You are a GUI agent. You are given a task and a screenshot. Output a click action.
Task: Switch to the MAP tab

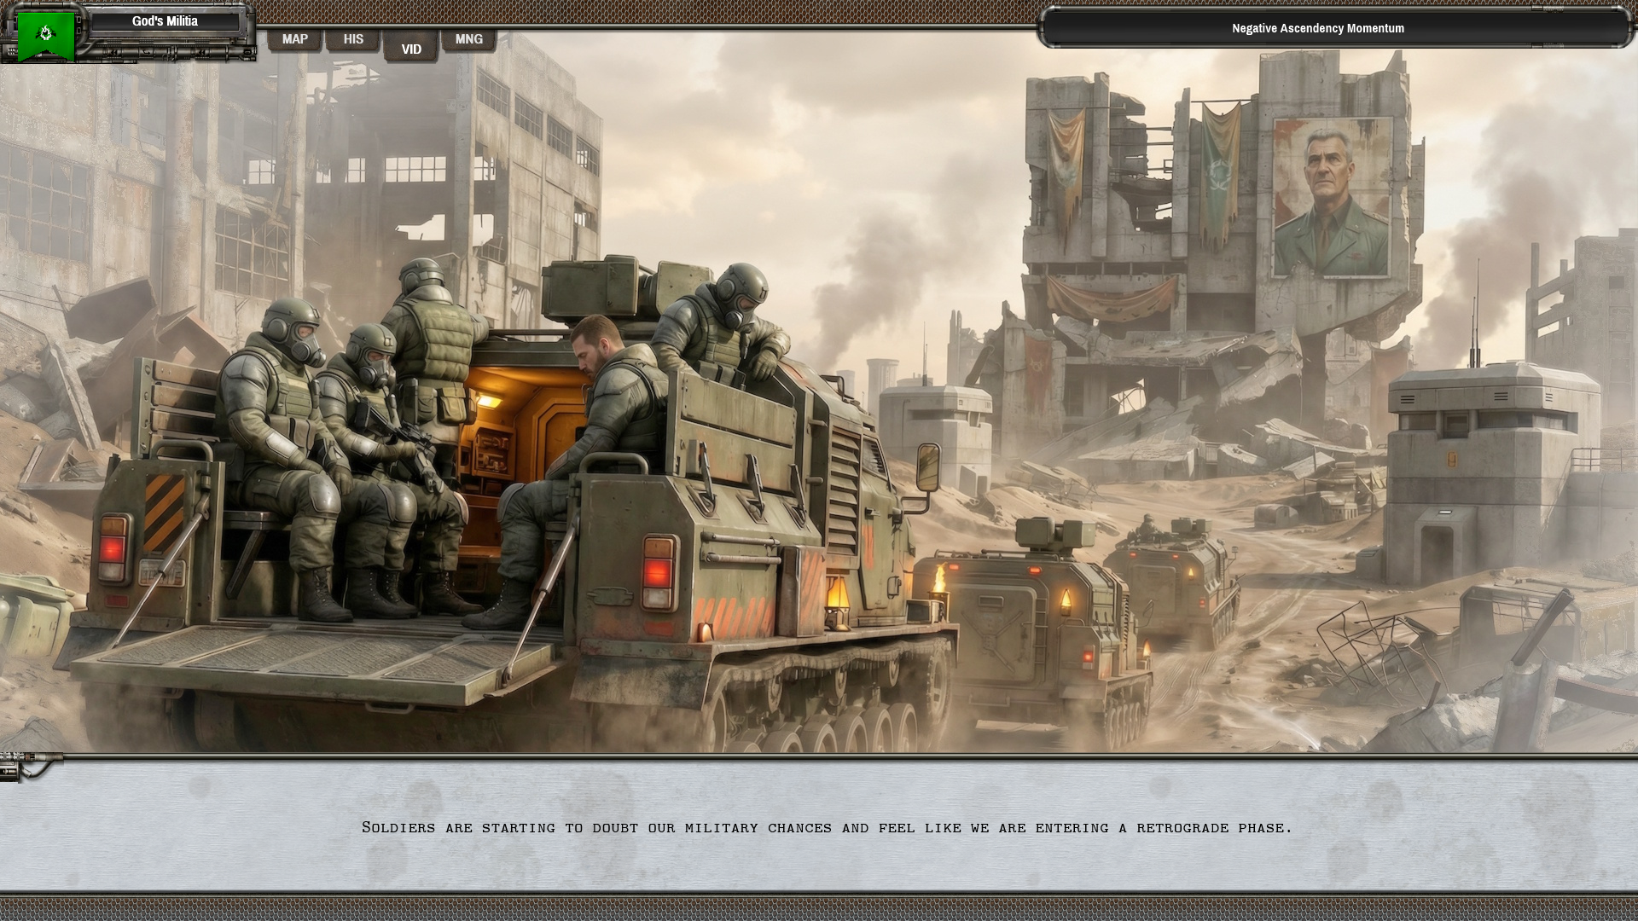(295, 38)
